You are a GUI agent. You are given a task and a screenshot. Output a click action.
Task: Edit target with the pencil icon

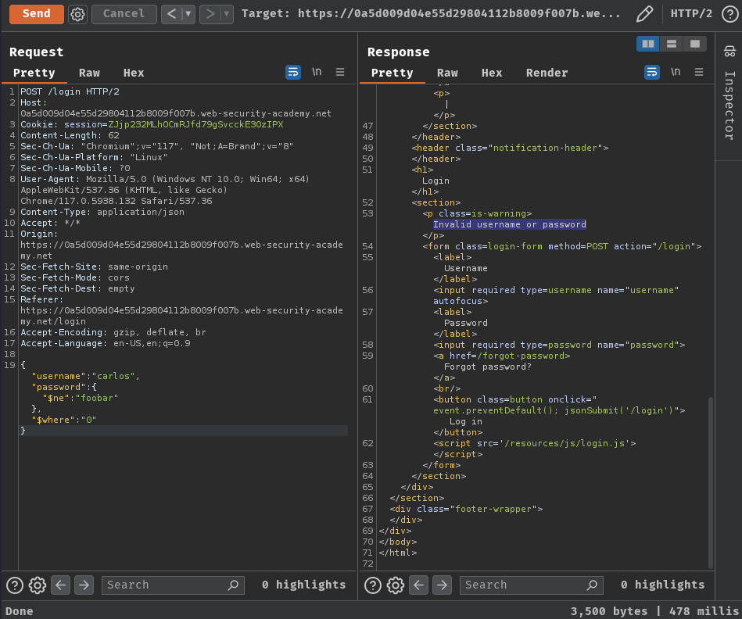(644, 14)
